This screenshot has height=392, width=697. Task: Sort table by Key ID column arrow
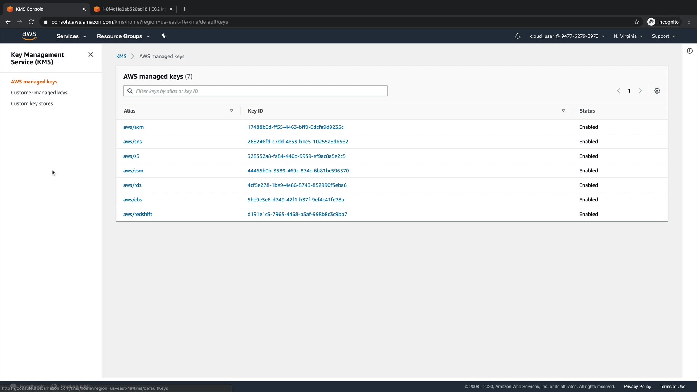coord(563,111)
